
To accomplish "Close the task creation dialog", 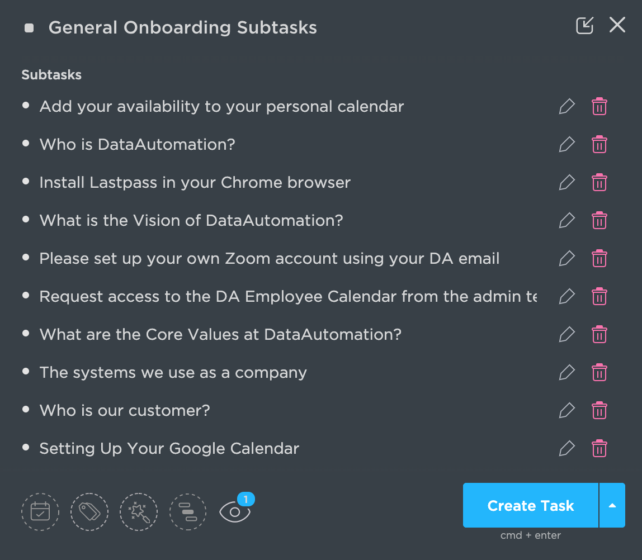I will click(x=617, y=25).
